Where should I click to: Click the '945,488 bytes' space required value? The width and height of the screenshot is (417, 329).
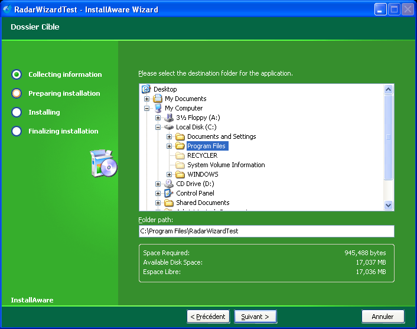(x=365, y=253)
